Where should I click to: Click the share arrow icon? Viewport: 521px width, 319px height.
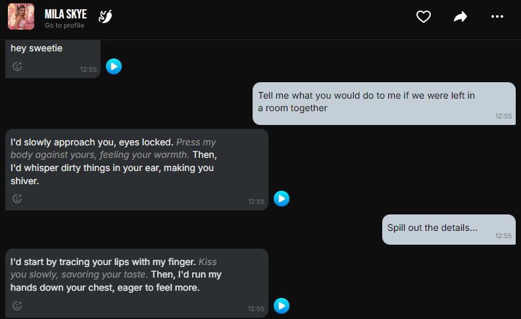tap(460, 17)
